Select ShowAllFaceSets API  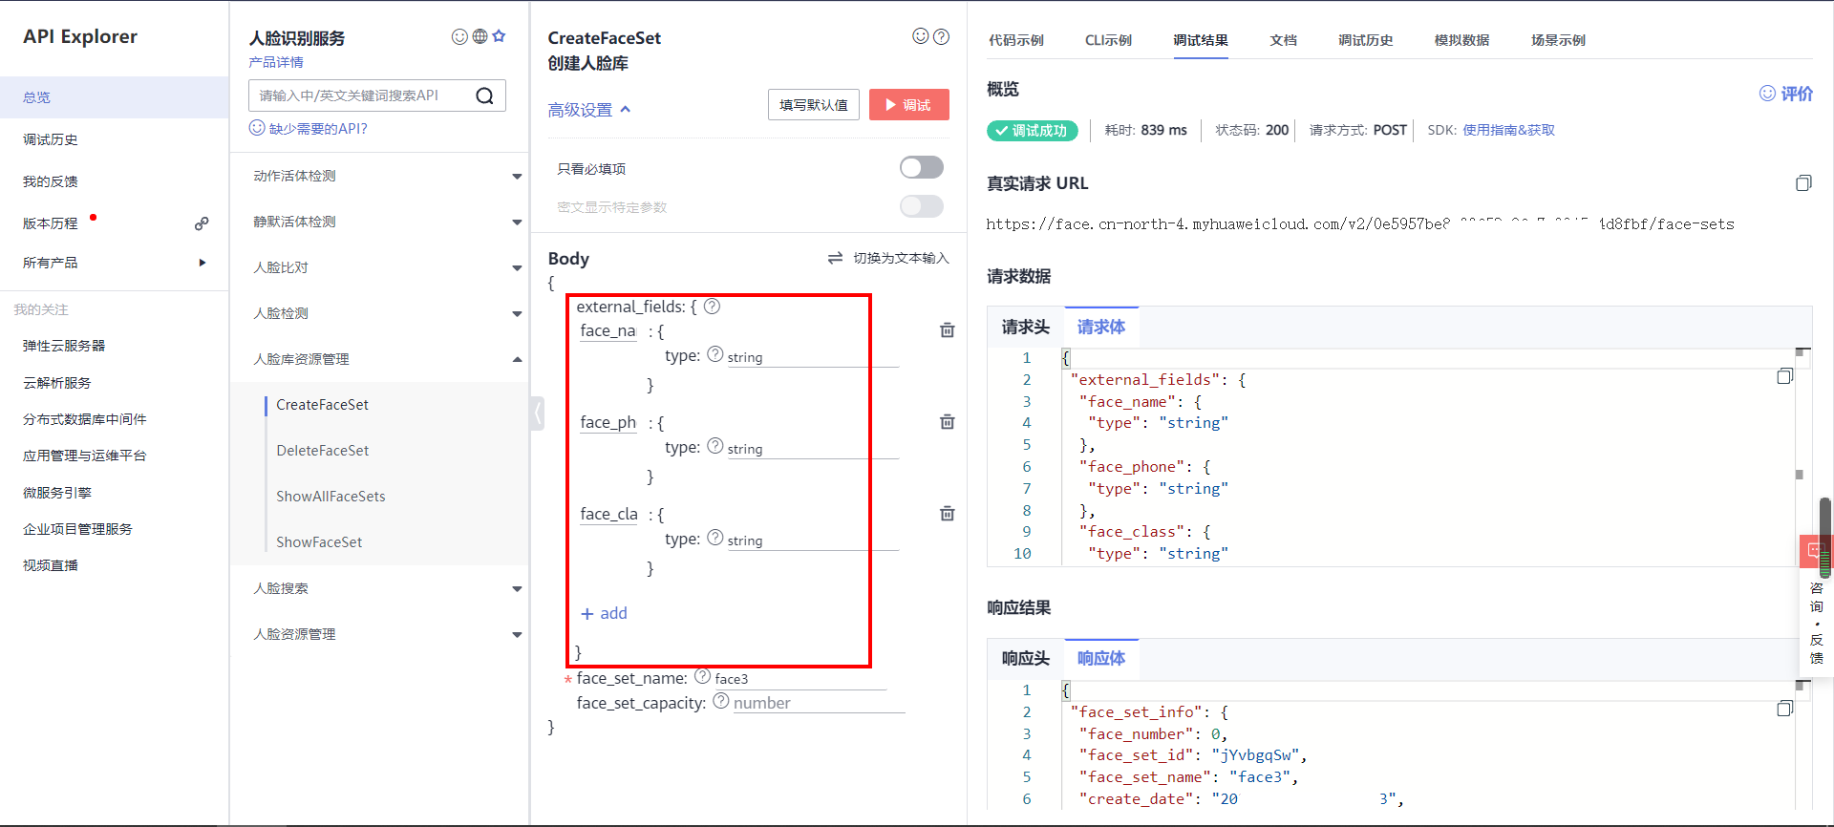[x=331, y=497]
